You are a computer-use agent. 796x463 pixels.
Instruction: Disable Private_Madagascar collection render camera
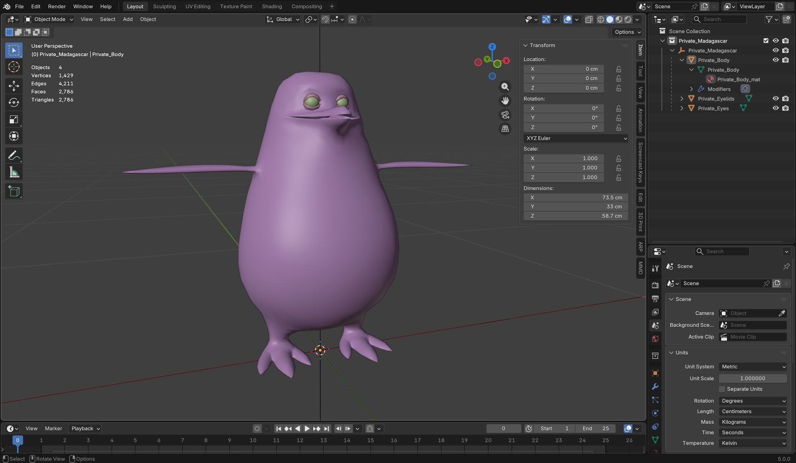(x=785, y=41)
